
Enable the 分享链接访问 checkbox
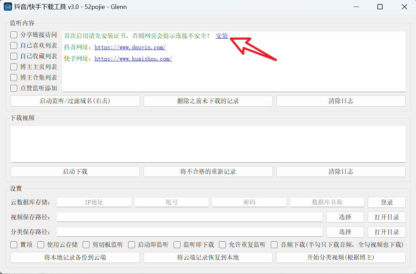tap(13, 34)
